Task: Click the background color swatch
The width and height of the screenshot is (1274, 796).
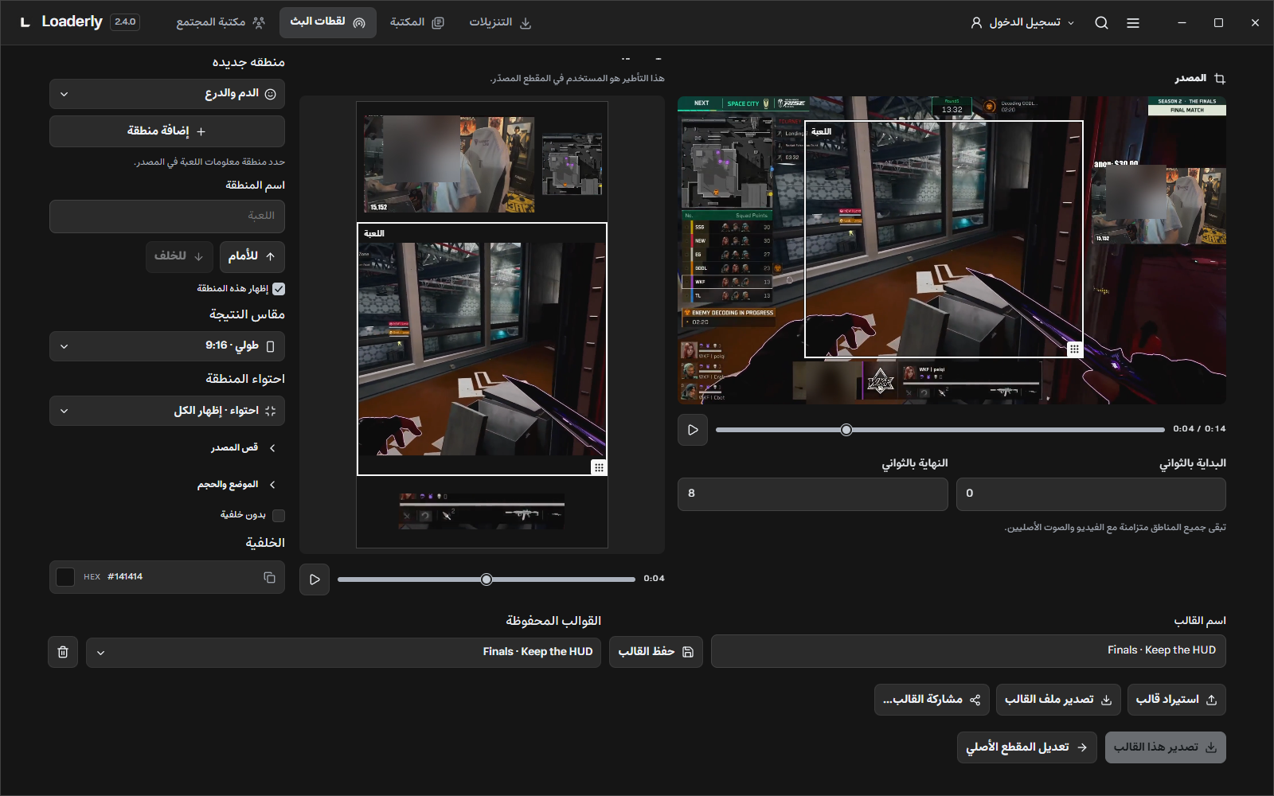Action: [65, 577]
